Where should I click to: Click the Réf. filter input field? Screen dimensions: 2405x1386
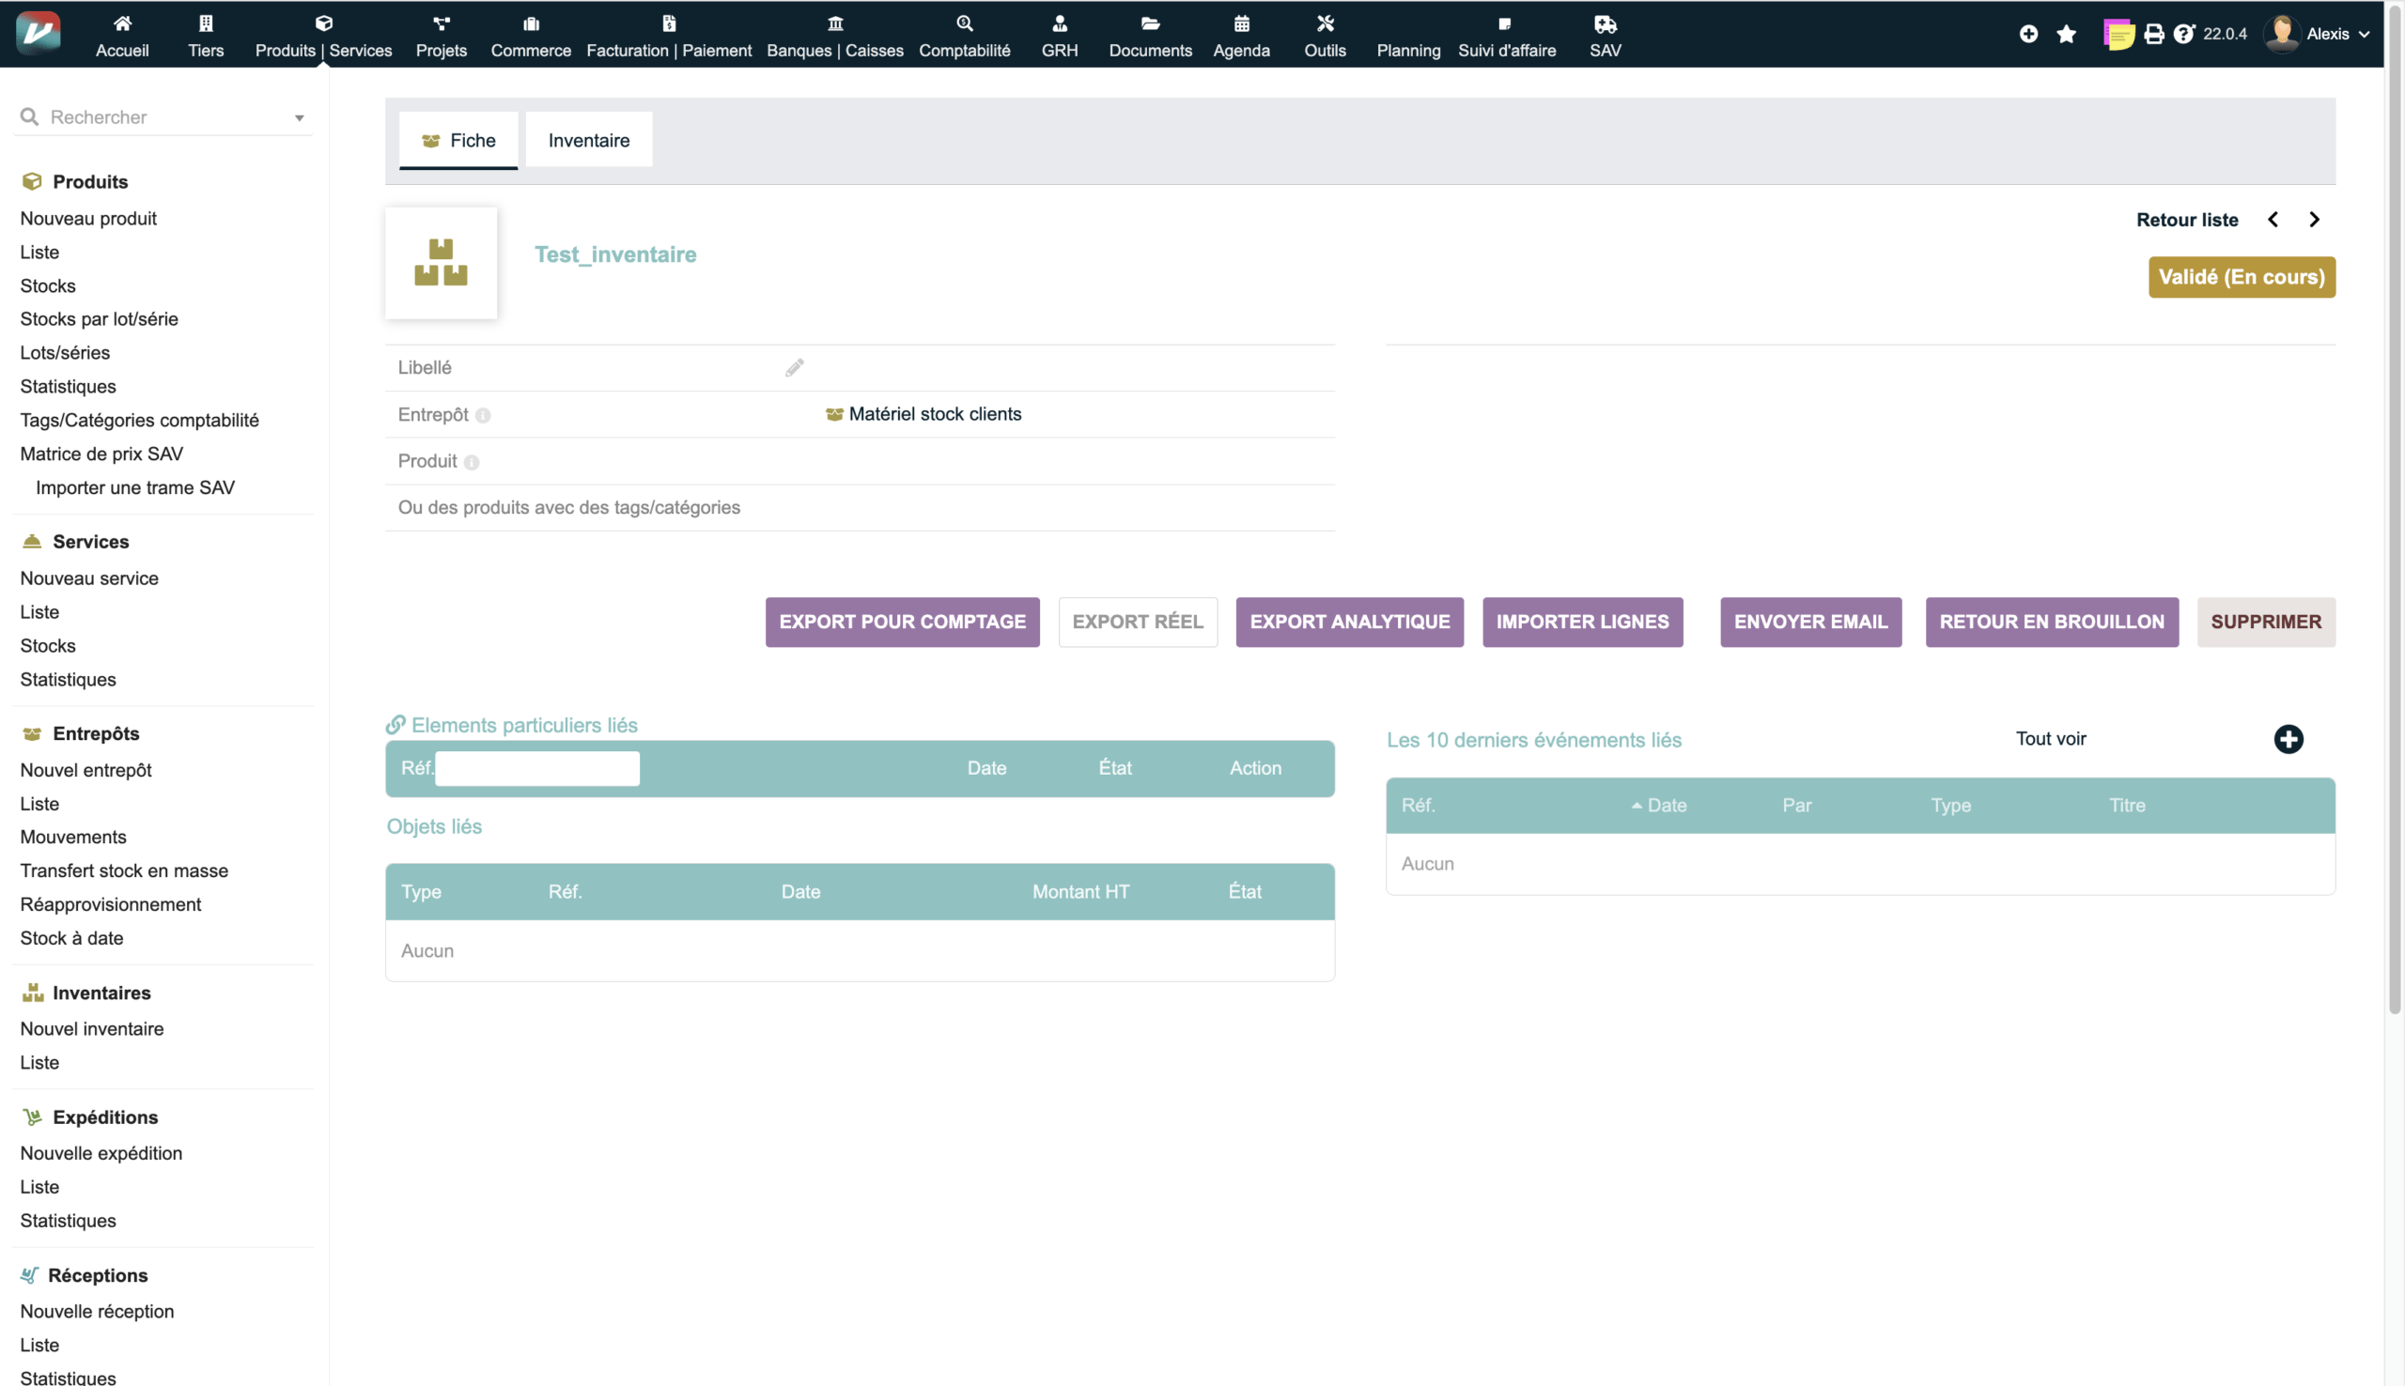coord(537,768)
